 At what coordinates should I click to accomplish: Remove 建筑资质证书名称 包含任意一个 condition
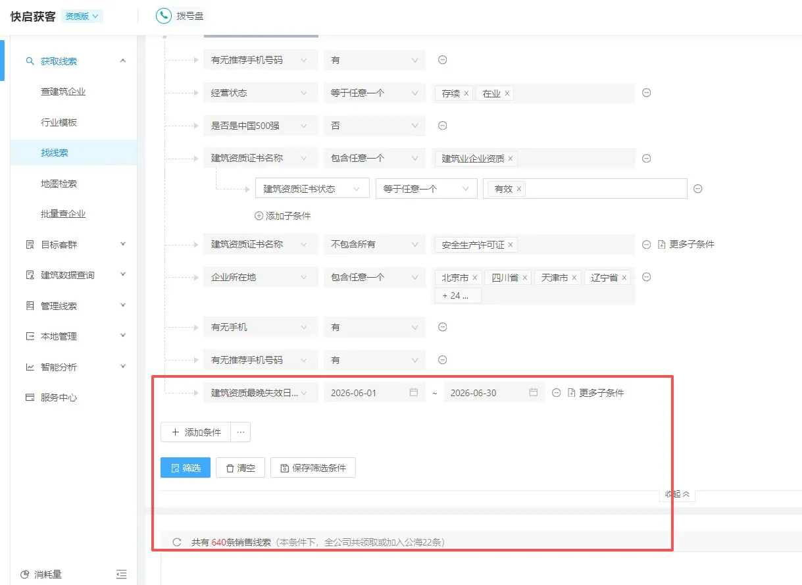coord(647,158)
